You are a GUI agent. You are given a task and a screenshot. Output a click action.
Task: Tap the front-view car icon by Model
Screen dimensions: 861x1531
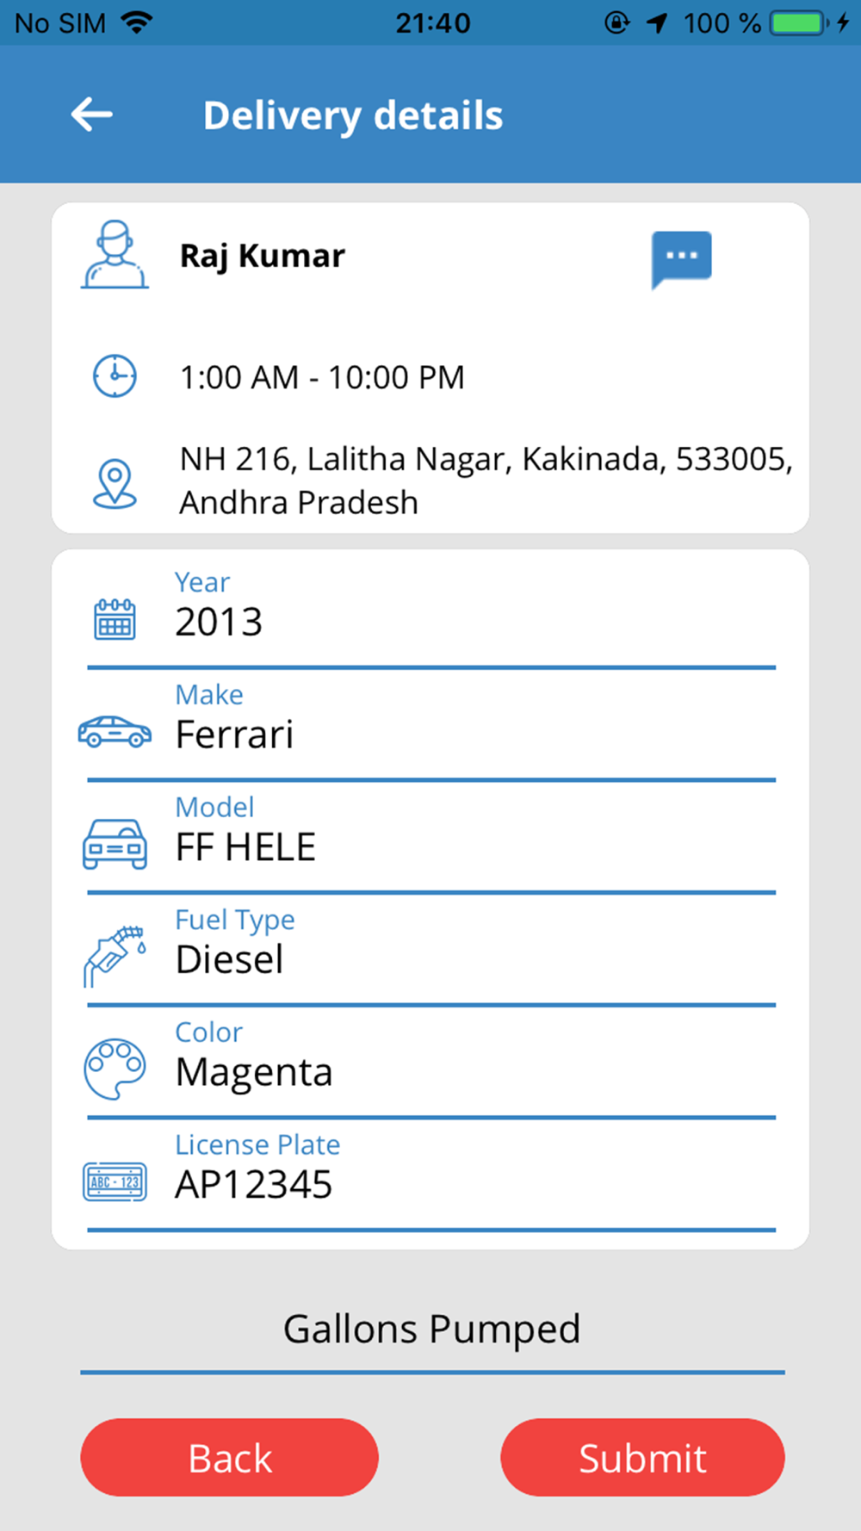point(115,844)
